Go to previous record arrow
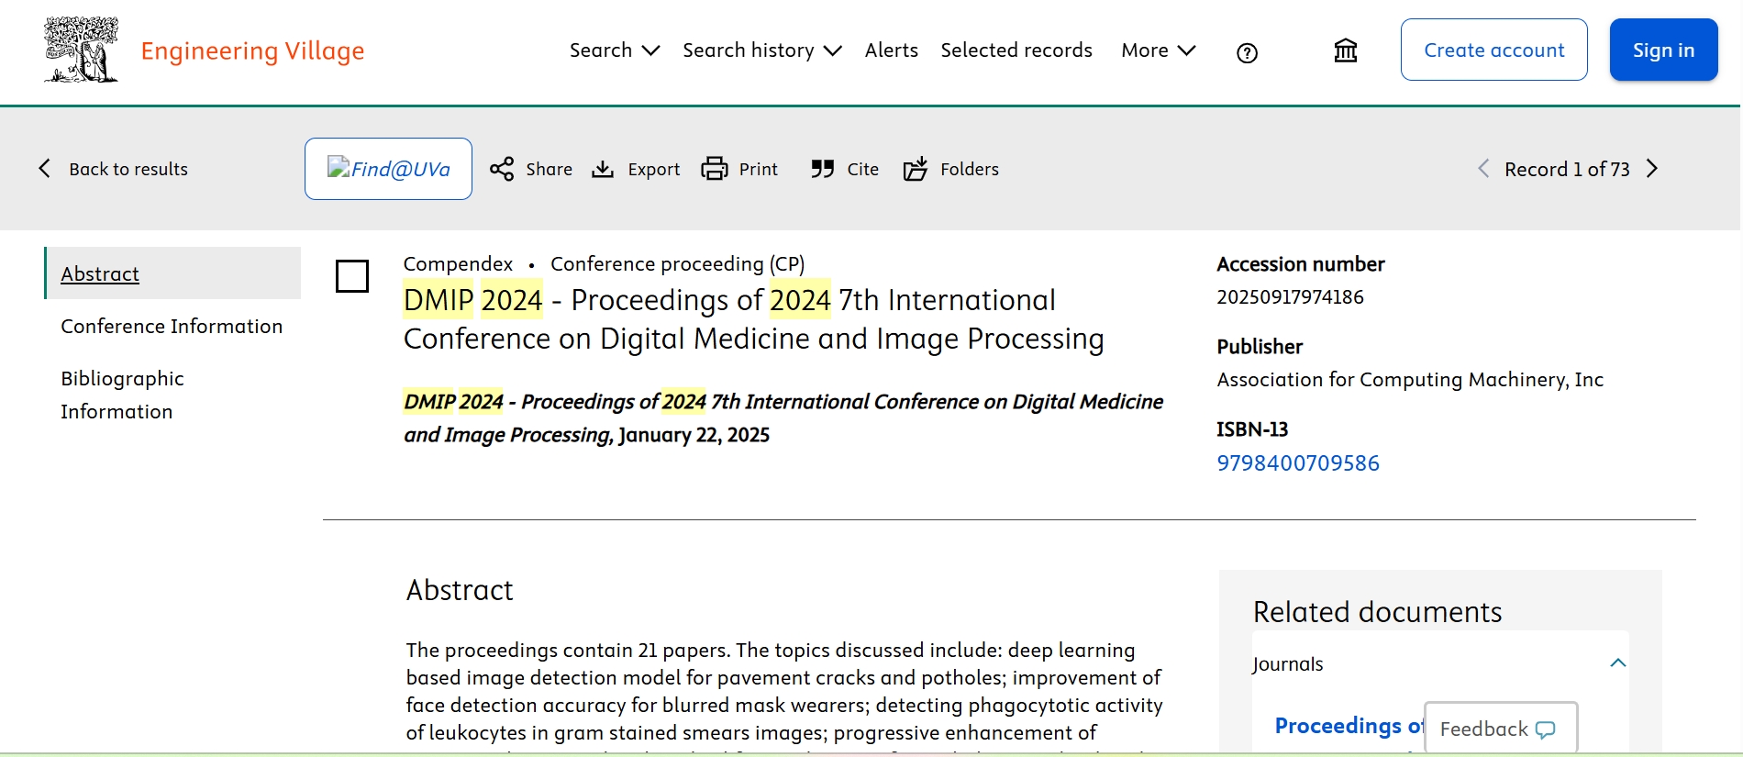 (x=1483, y=169)
